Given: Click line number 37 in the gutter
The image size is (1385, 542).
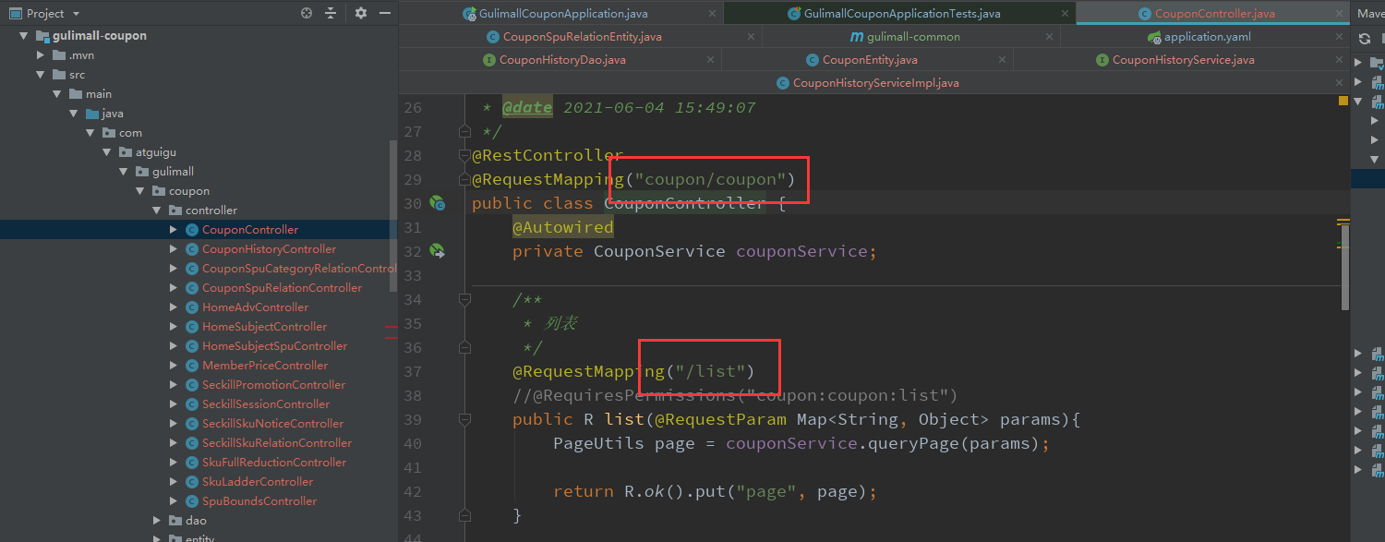Looking at the screenshot, I should tap(413, 371).
